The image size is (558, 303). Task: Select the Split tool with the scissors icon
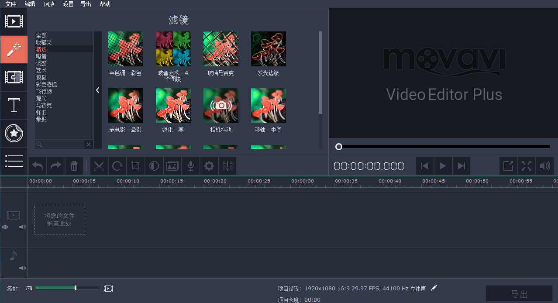99,166
